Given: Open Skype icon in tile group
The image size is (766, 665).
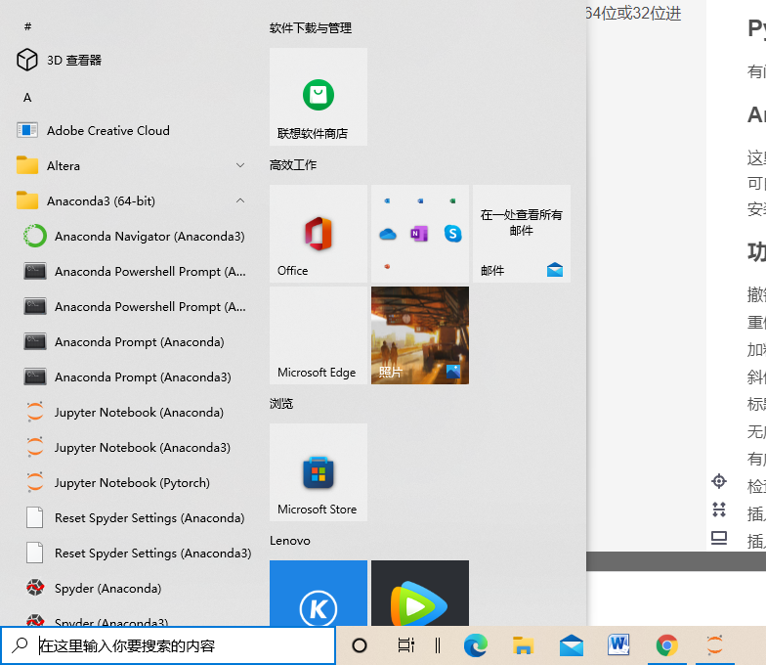Looking at the screenshot, I should tap(453, 234).
